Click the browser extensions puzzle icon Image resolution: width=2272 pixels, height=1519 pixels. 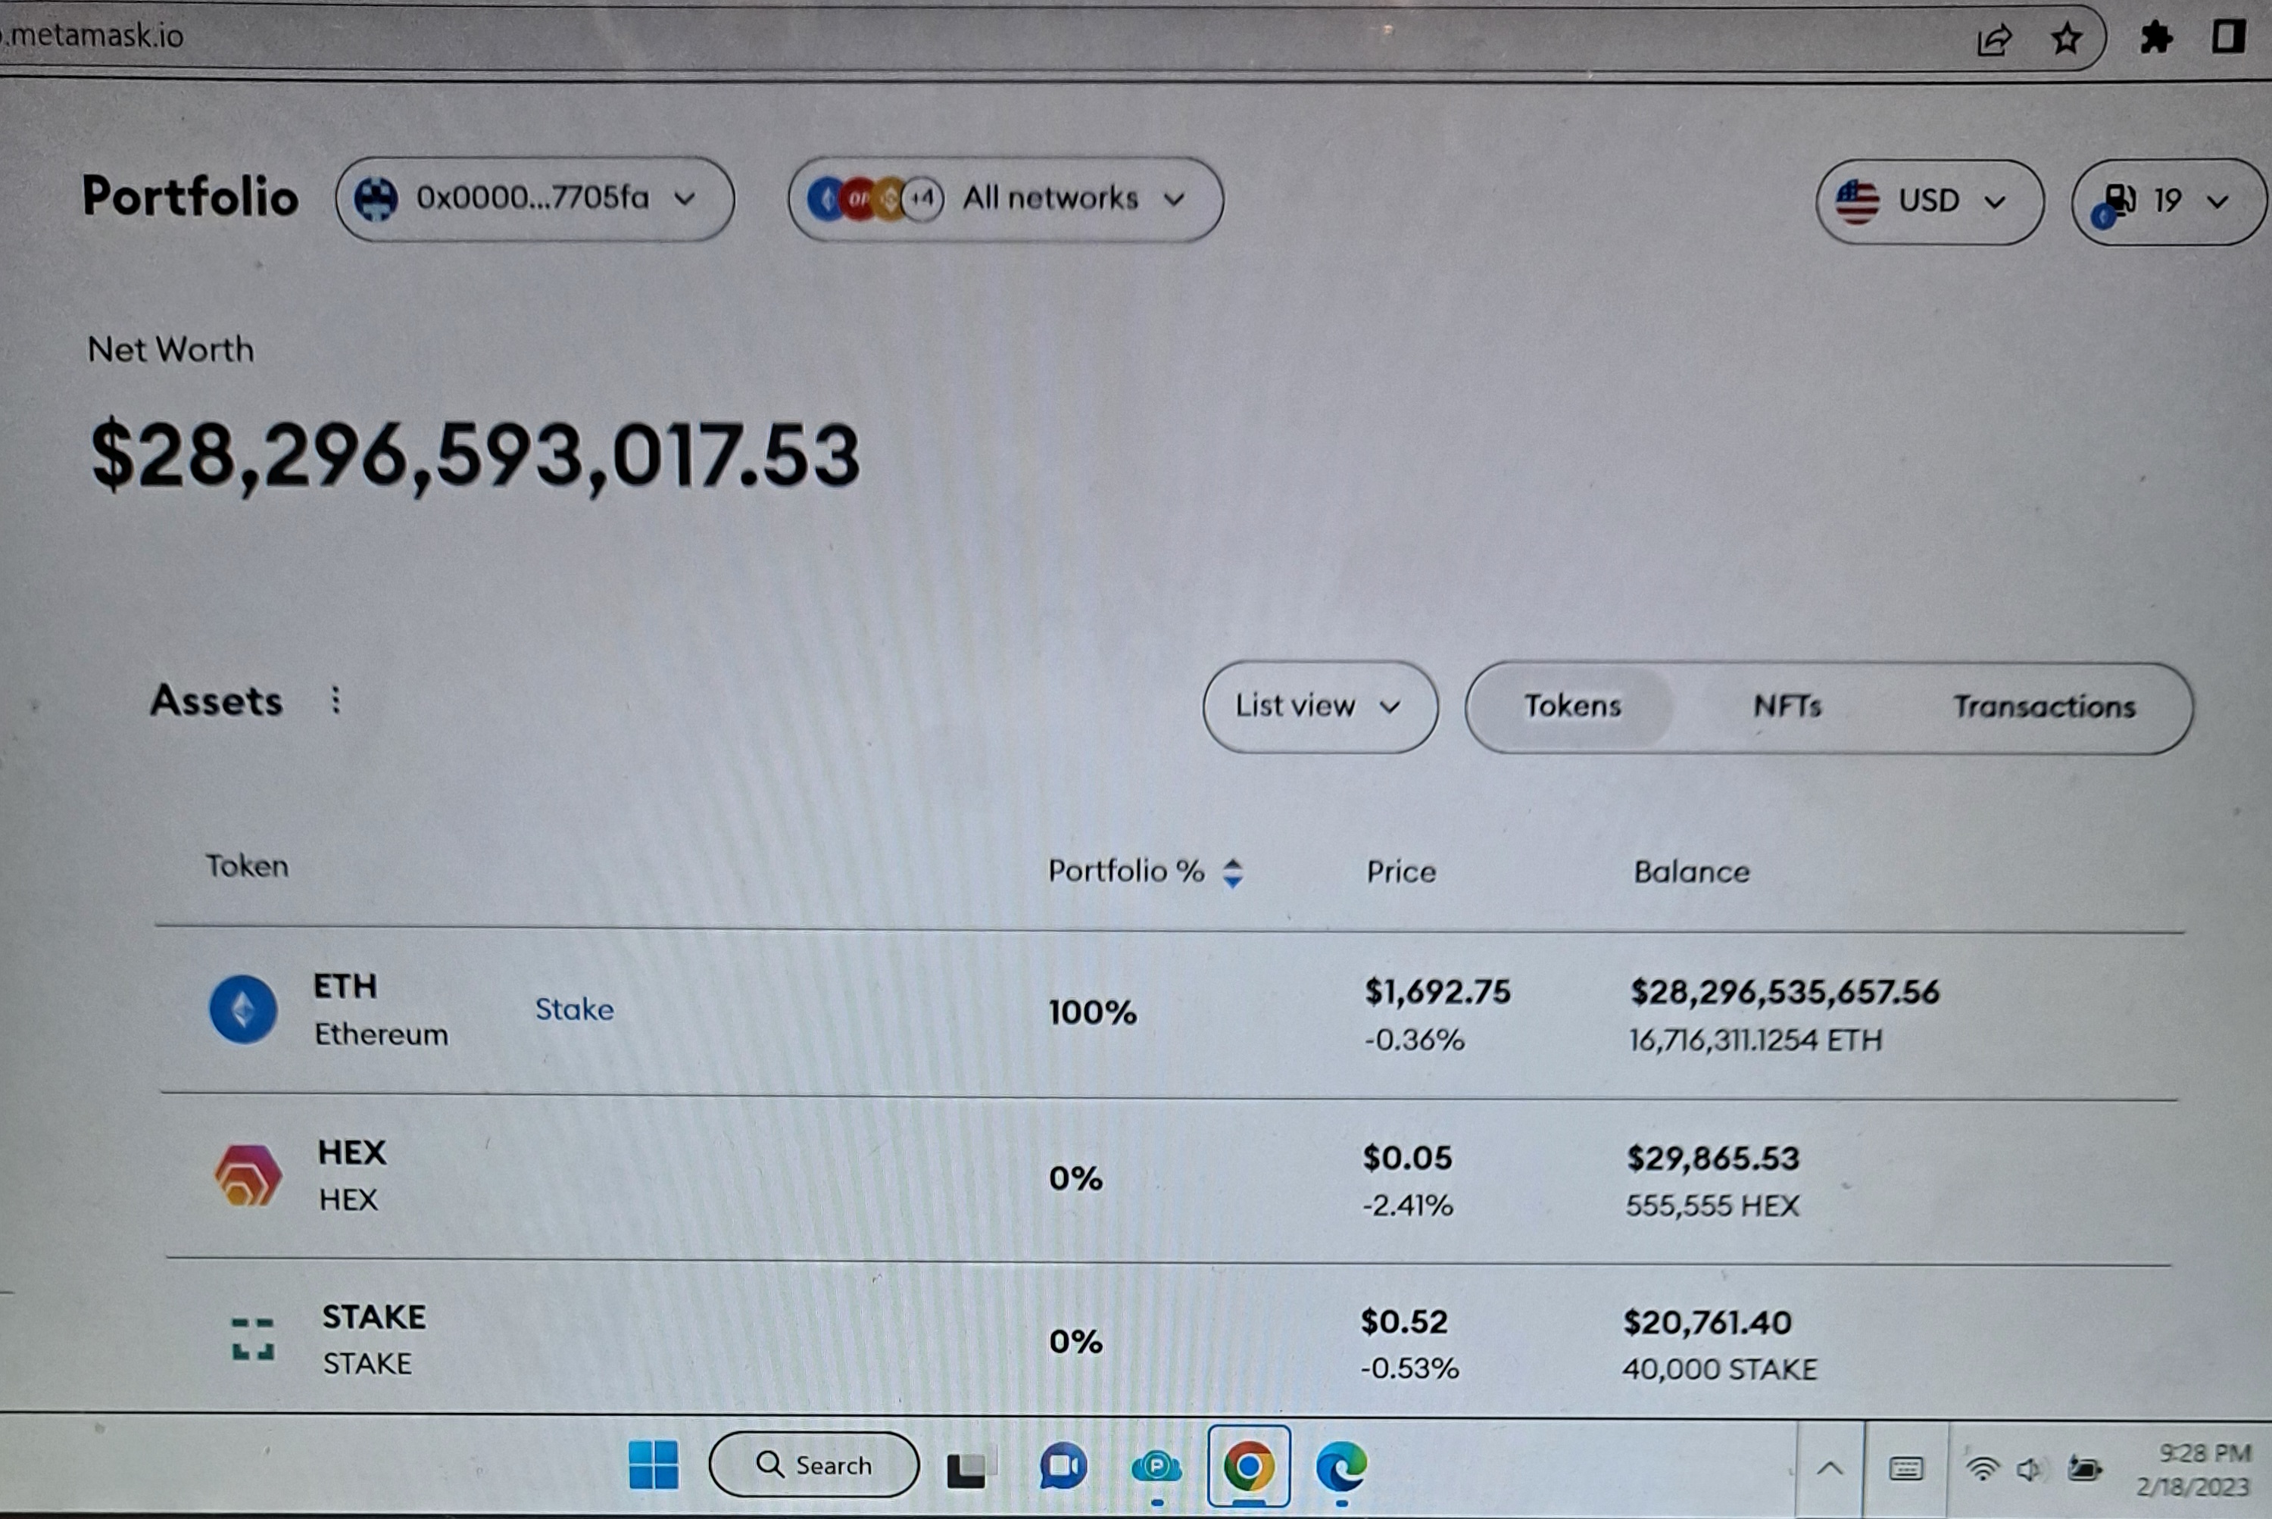click(x=2158, y=37)
